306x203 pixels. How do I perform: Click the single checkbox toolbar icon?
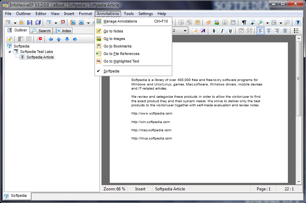(x=241, y=31)
